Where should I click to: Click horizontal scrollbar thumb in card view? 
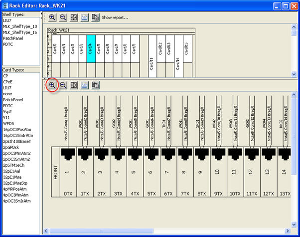click(101, 231)
